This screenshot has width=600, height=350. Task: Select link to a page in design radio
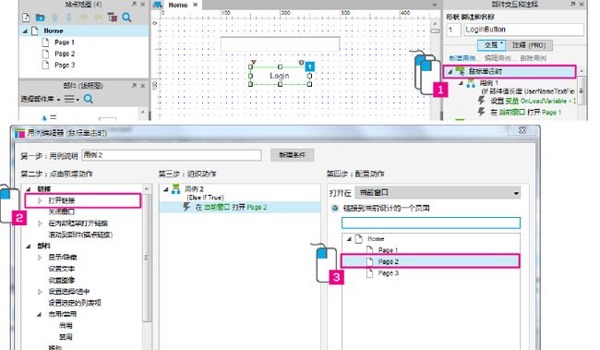tap(335, 209)
